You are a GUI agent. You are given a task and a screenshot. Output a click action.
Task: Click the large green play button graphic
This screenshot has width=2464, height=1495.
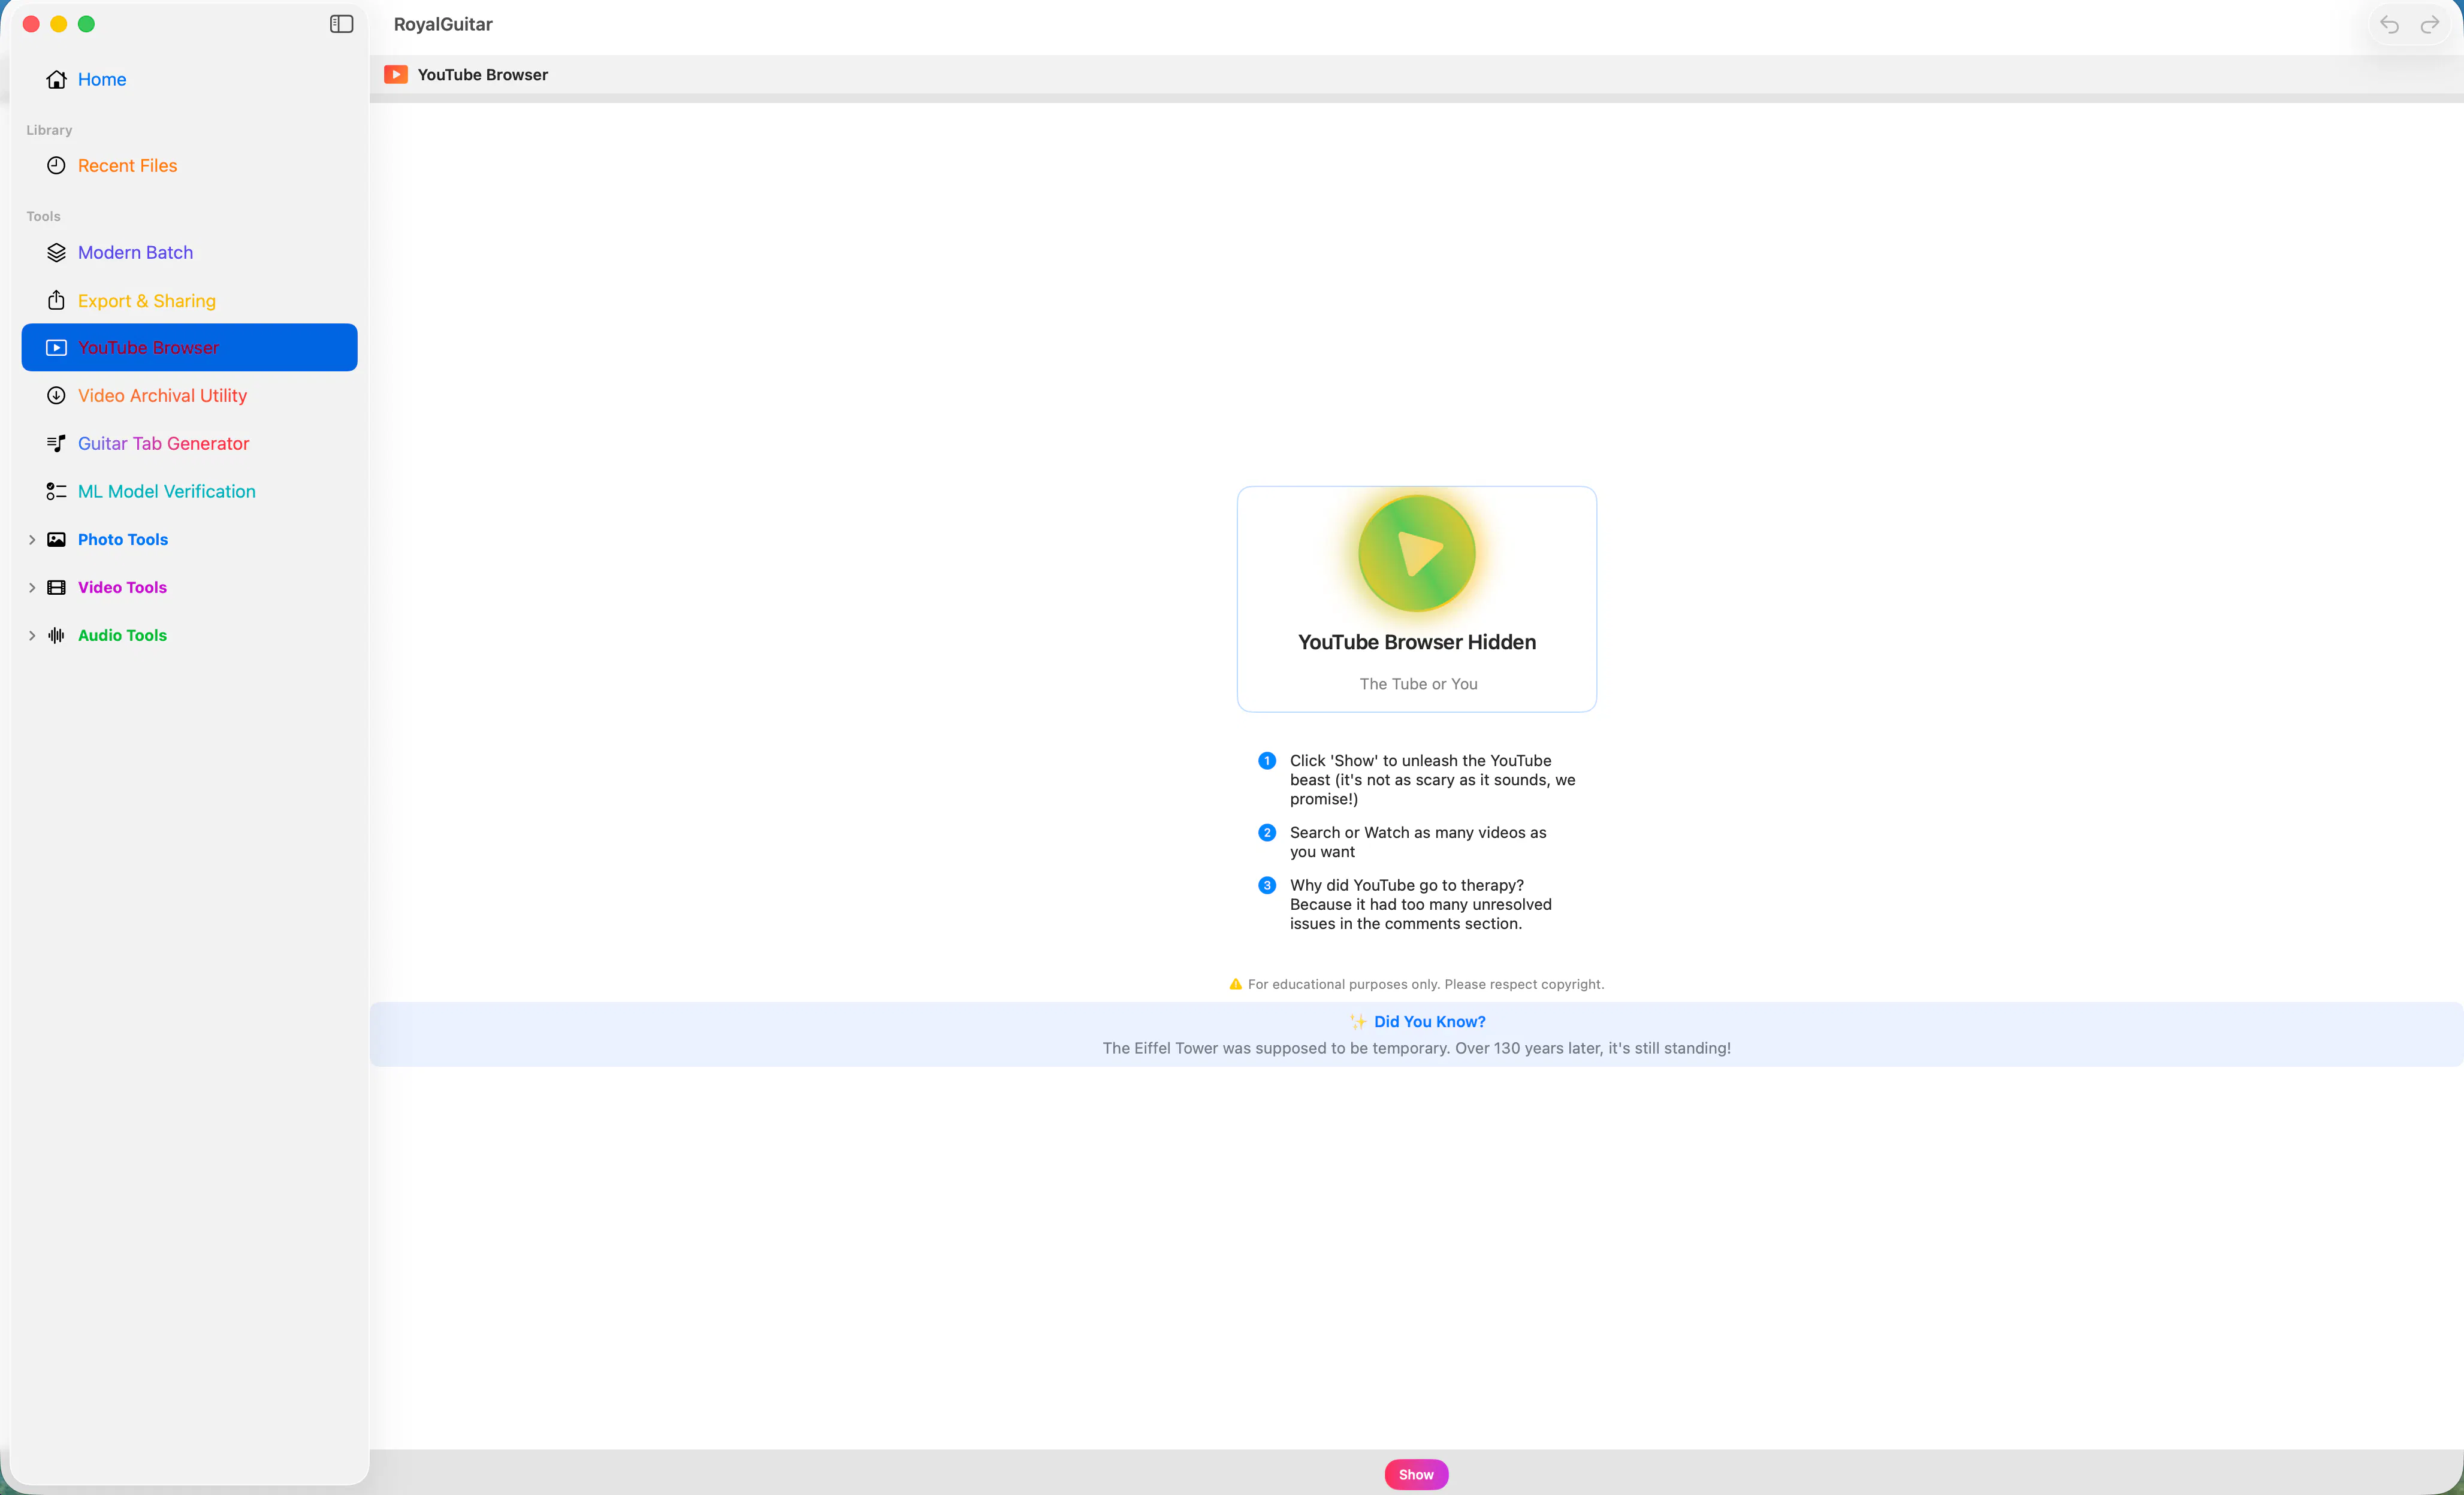pos(1417,553)
